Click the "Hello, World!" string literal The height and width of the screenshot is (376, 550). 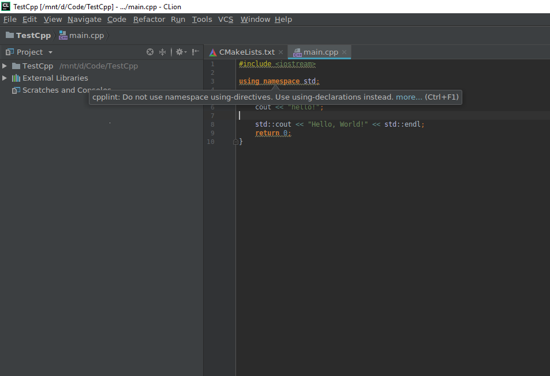click(338, 124)
